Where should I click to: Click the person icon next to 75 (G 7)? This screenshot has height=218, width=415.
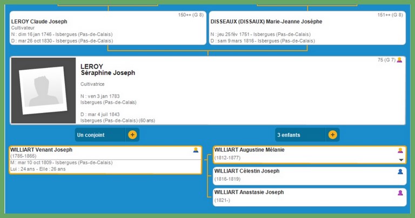pos(400,60)
